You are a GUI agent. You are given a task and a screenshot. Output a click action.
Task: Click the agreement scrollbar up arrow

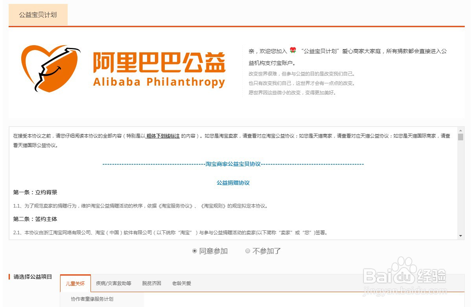(x=461, y=130)
